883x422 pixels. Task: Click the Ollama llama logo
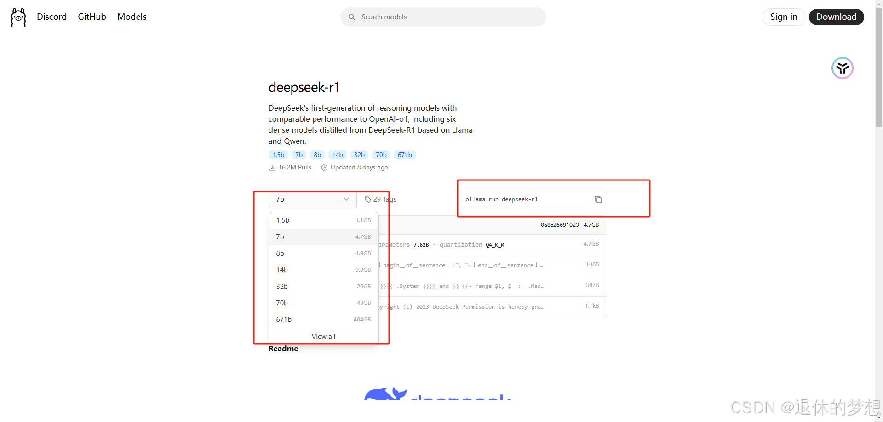(18, 17)
